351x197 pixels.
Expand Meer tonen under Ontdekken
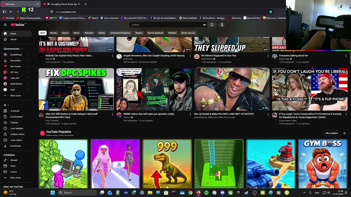(x=17, y=178)
